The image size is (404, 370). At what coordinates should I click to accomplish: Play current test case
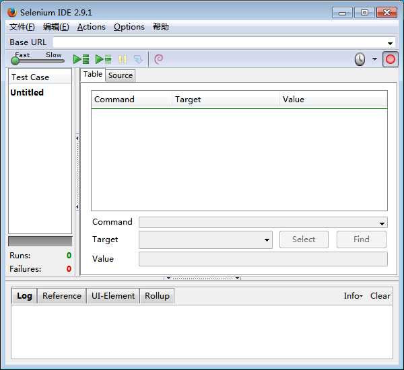click(103, 59)
